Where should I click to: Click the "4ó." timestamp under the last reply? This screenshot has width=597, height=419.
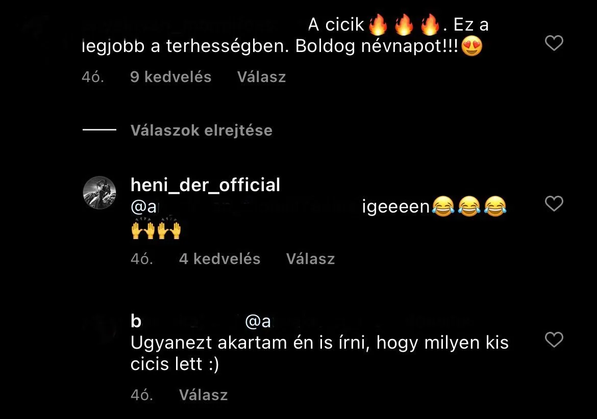pos(142,395)
